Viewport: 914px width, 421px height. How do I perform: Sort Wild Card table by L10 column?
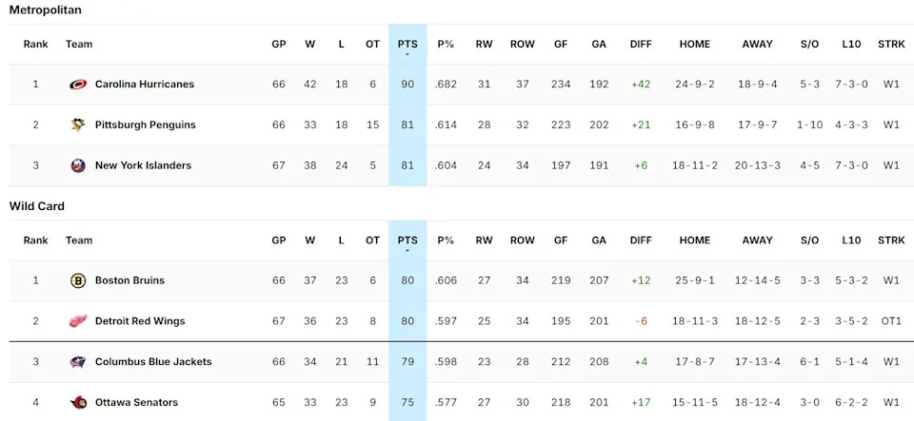tap(851, 240)
